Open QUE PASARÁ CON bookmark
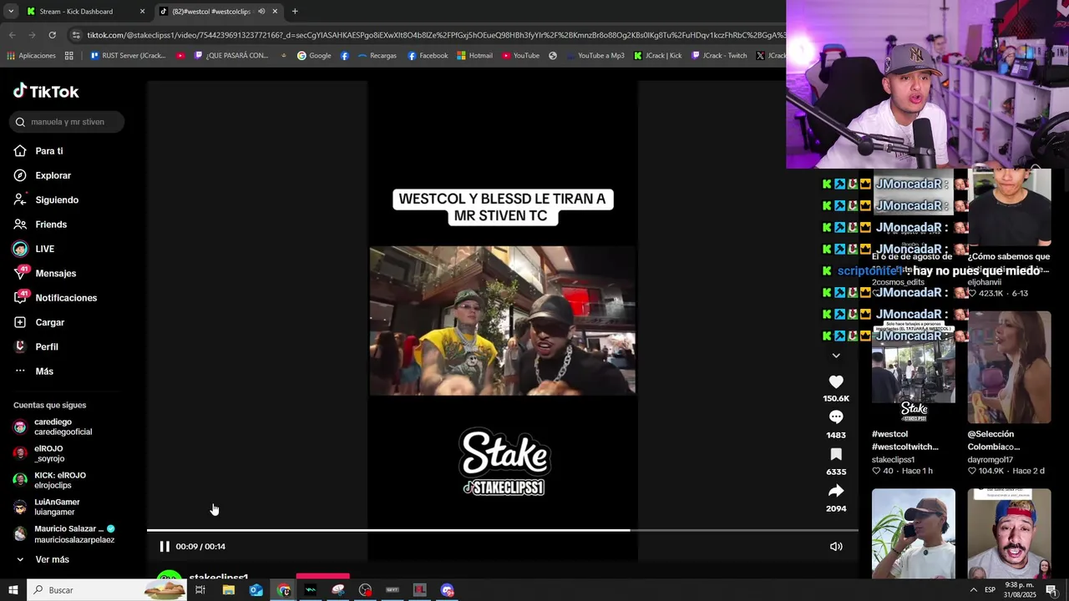The height and width of the screenshot is (601, 1069). [231, 56]
